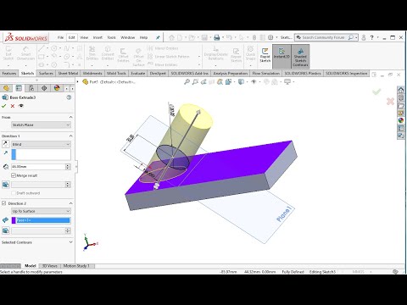Click the Login user icon
This screenshot has height=305, width=407.
click(364, 37)
